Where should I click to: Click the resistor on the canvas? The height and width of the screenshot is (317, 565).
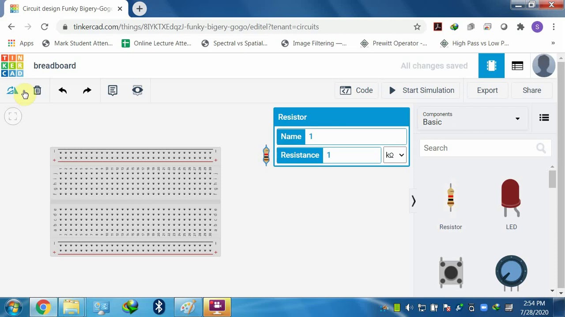[x=266, y=155]
